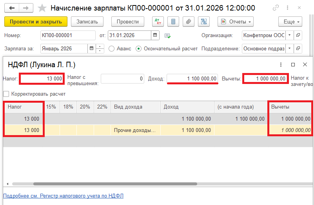
Task: Click the 20% column header
Action: pos(85,107)
